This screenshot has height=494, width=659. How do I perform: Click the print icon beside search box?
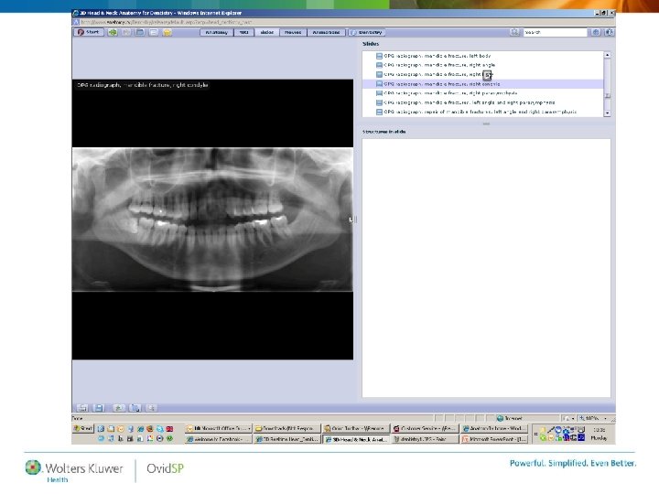(x=596, y=32)
